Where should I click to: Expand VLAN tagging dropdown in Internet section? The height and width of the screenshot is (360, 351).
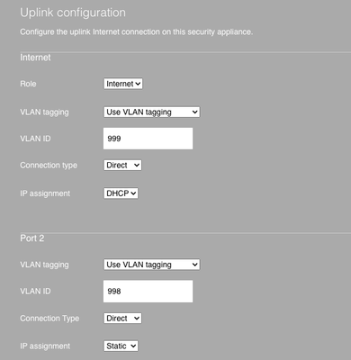[x=151, y=112]
